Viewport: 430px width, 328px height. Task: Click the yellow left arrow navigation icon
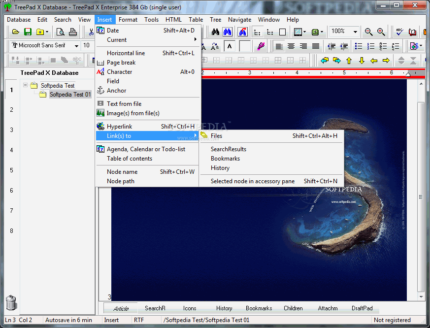tap(374, 61)
